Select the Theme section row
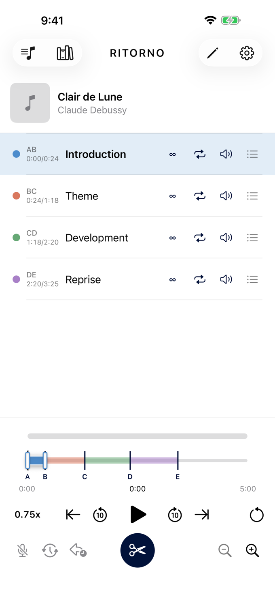Image resolution: width=275 pixels, height=599 pixels. [137, 196]
